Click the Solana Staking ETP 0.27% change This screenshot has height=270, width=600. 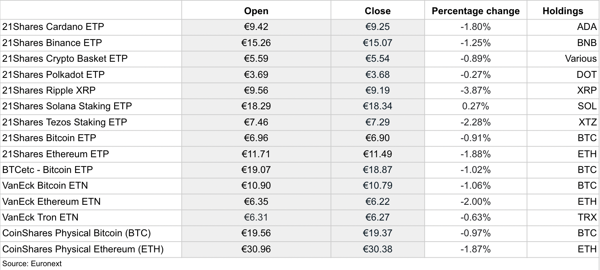[476, 106]
